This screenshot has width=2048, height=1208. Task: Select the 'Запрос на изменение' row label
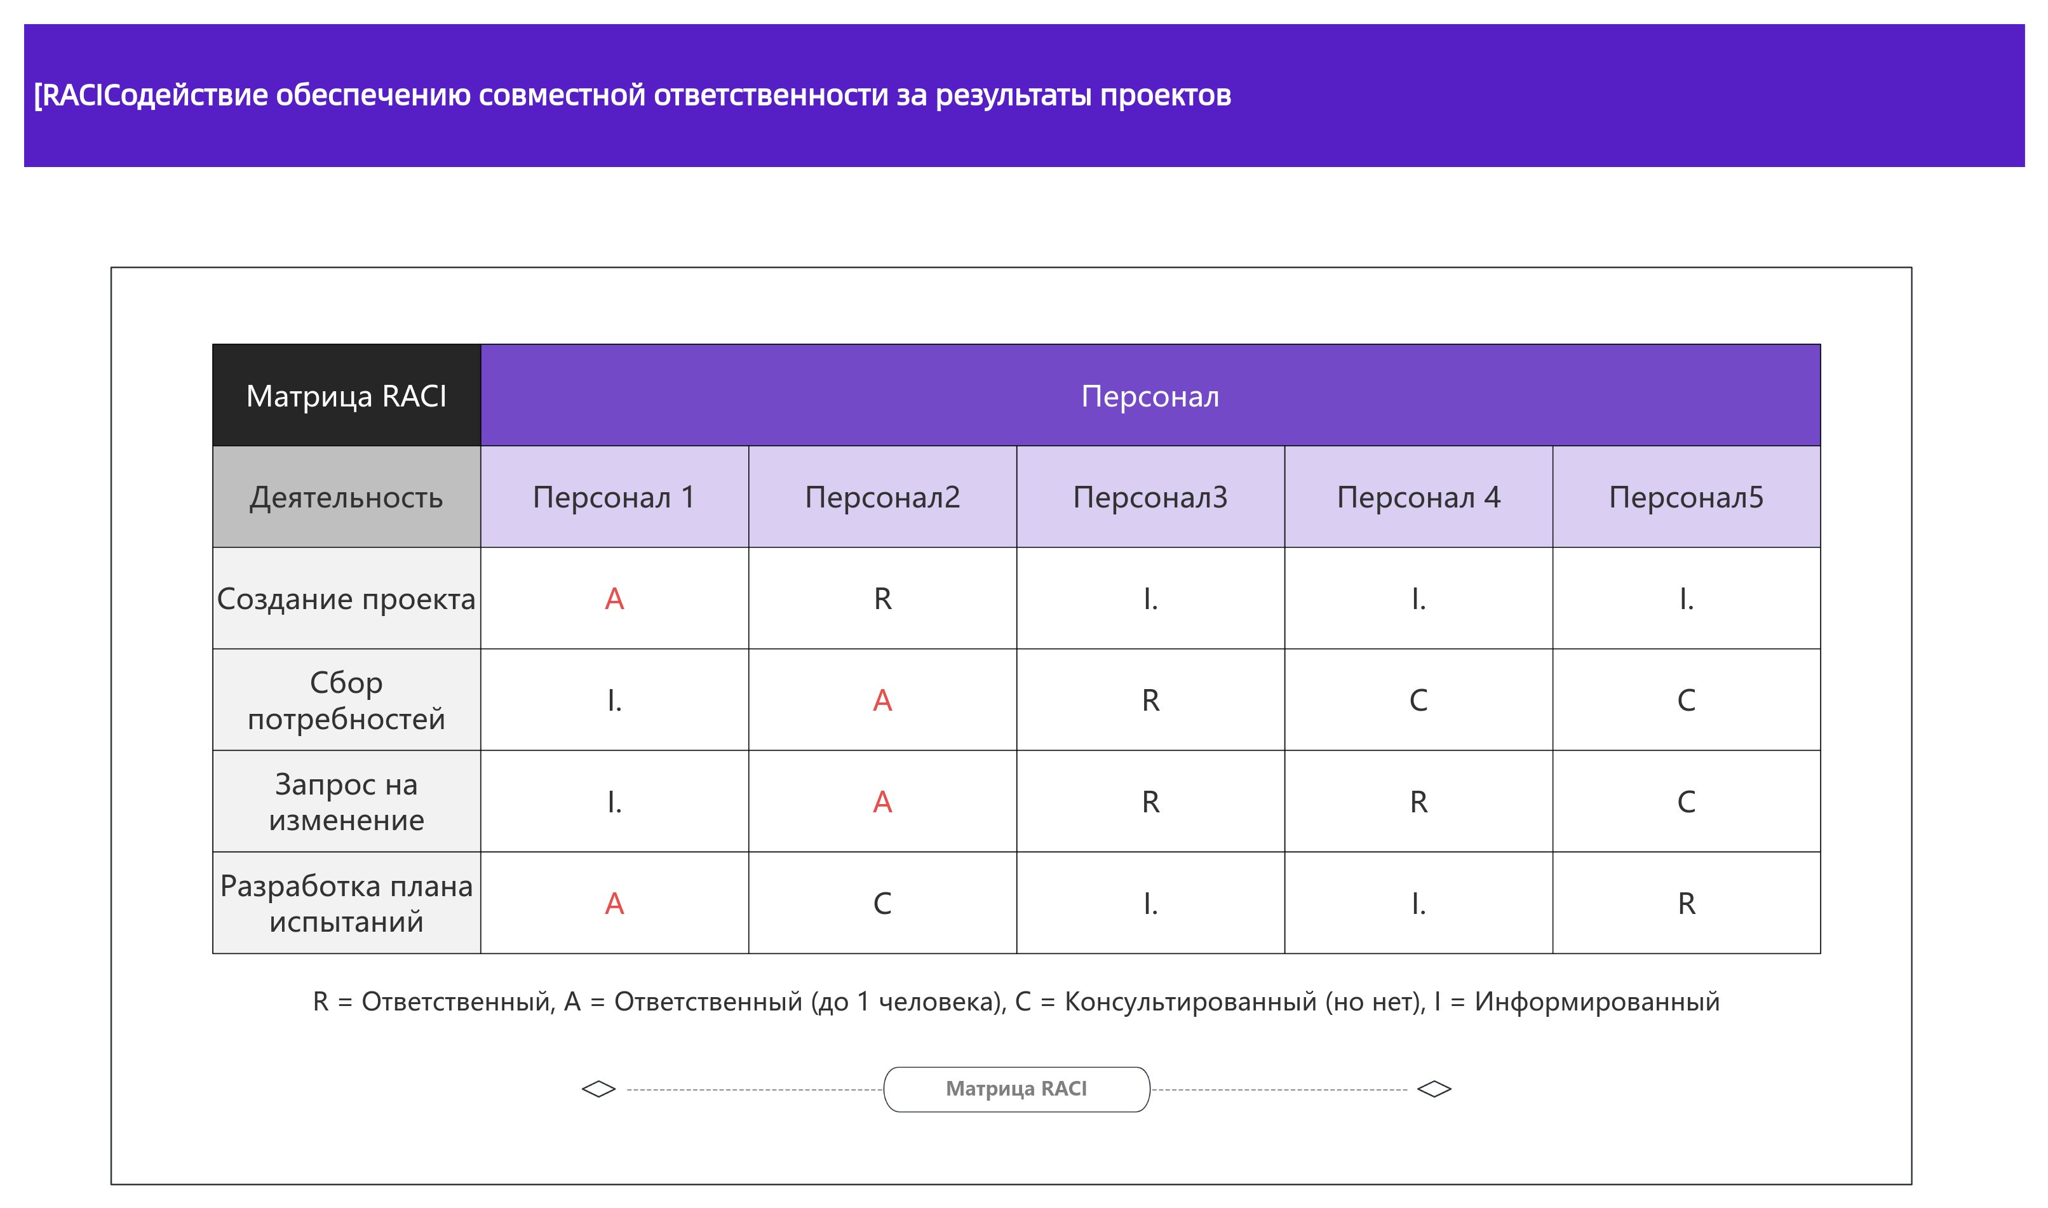(x=346, y=802)
